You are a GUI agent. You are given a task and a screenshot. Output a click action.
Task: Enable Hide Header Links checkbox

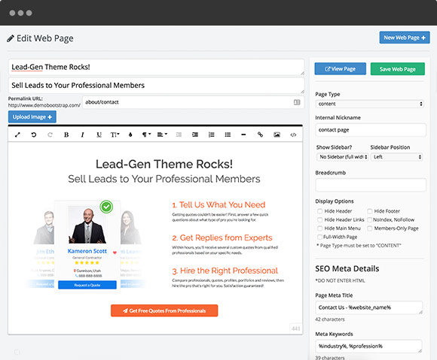pyautogui.click(x=319, y=220)
